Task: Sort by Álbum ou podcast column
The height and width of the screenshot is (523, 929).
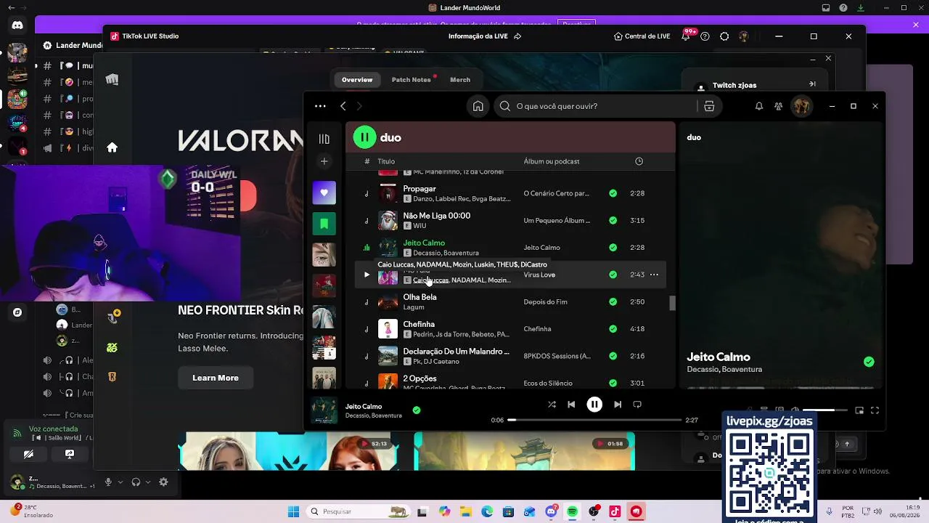Action: (x=552, y=161)
